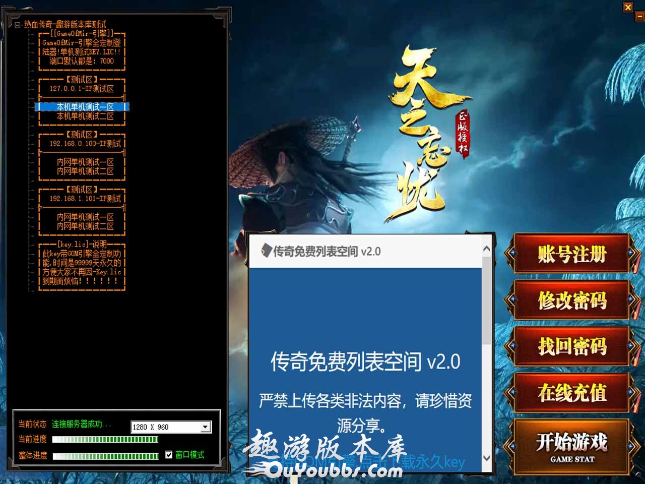Image resolution: width=645 pixels, height=484 pixels.
Task: Select 内网单机测试二区 under 192.168.0.100
Action: [82, 171]
